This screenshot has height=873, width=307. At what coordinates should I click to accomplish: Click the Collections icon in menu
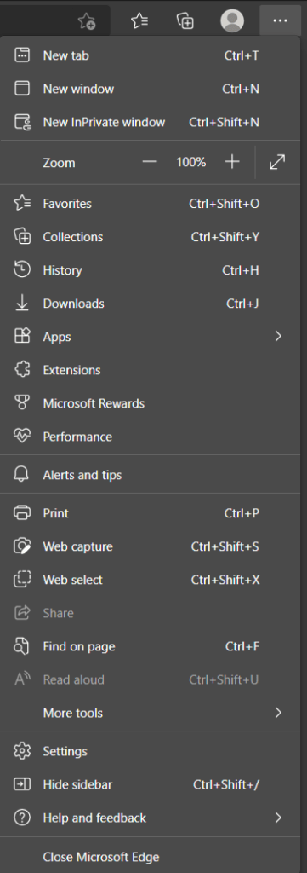coord(21,237)
